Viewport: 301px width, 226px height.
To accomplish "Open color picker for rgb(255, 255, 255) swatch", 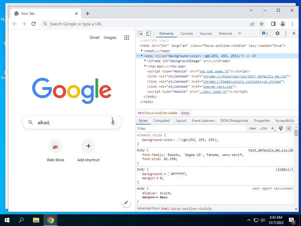I will tap(179, 140).
